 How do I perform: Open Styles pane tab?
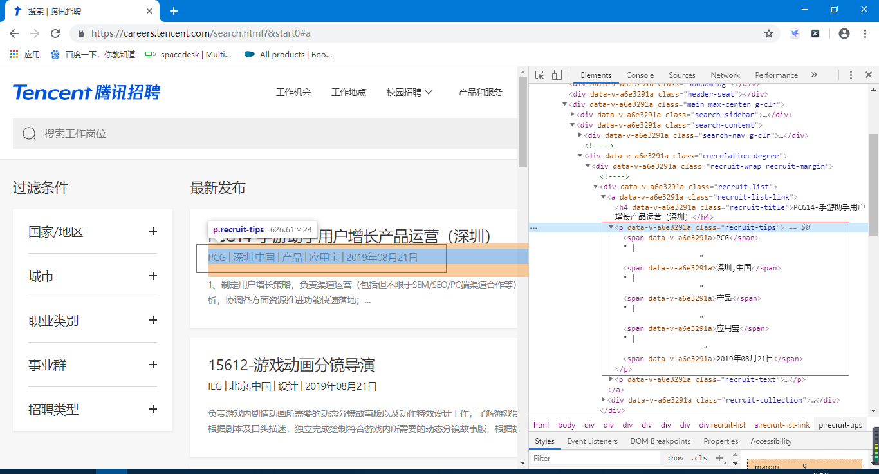coord(544,441)
